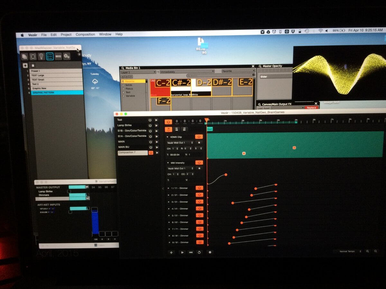The image size is (386, 289).
Task: Toggle power for S1B - Dim/Color/Twinkle
Action: coord(150,131)
